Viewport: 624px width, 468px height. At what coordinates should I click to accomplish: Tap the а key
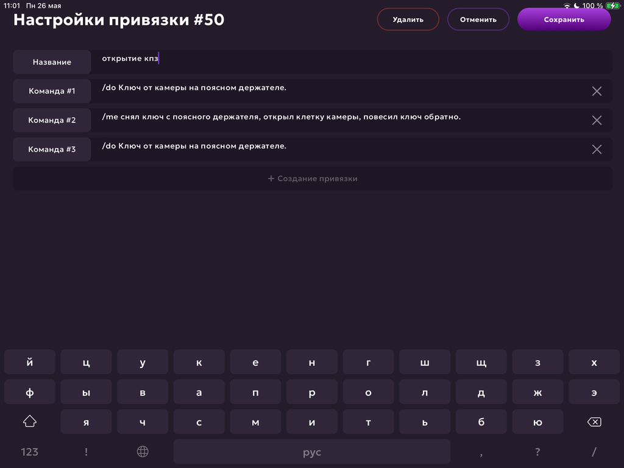(x=199, y=392)
